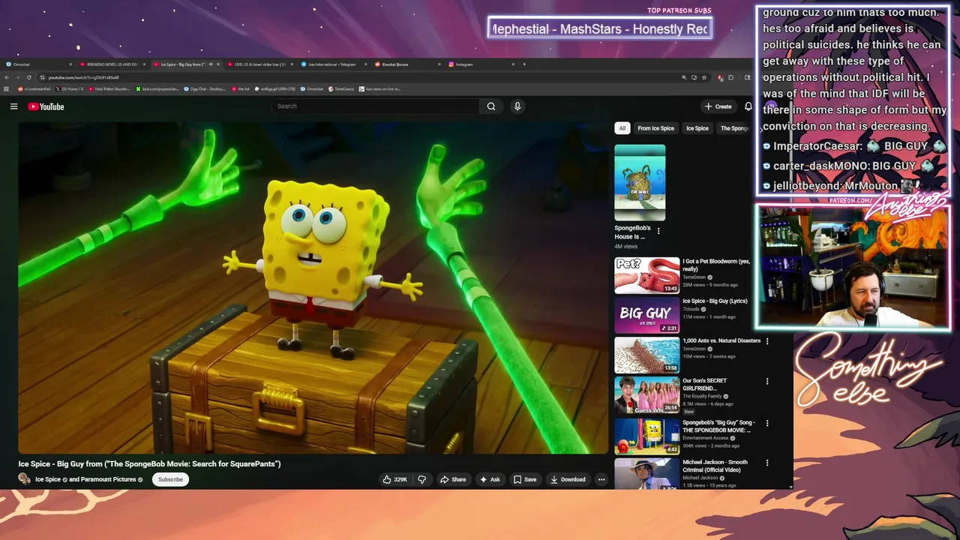Select the 'All' filter chip
This screenshot has width=960, height=540.
tap(622, 128)
